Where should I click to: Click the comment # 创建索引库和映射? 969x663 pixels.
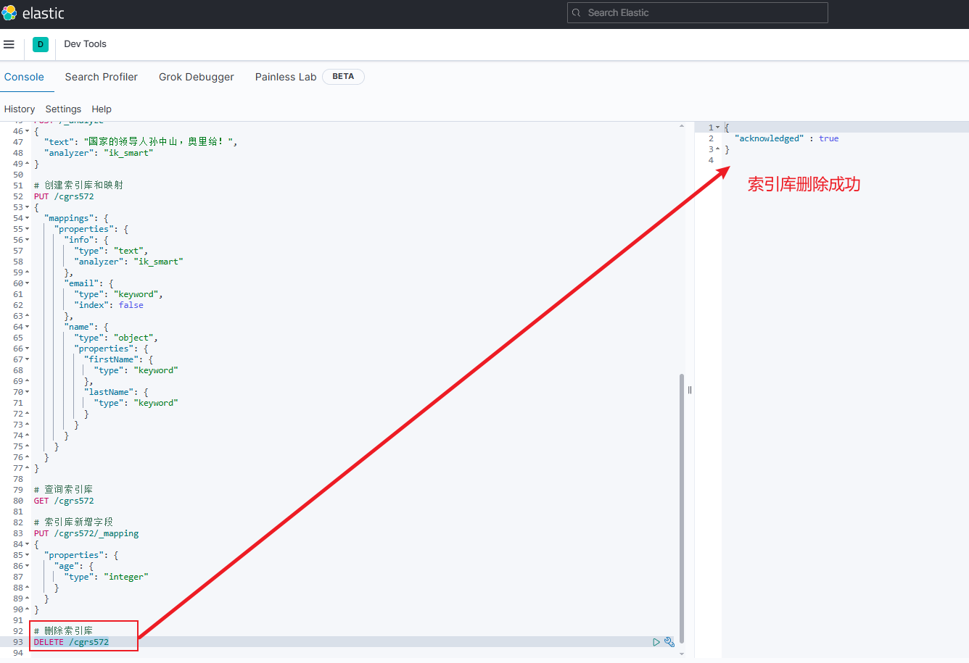pos(78,185)
